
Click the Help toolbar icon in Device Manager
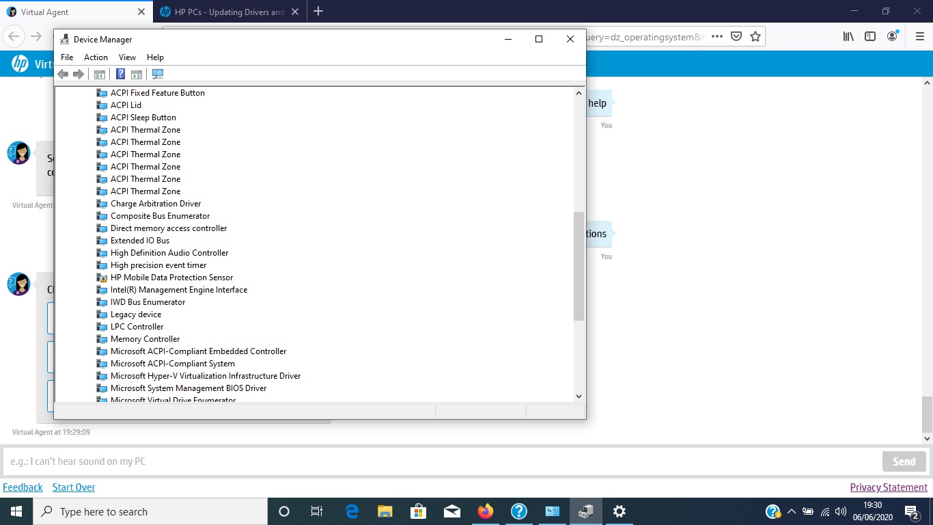120,75
